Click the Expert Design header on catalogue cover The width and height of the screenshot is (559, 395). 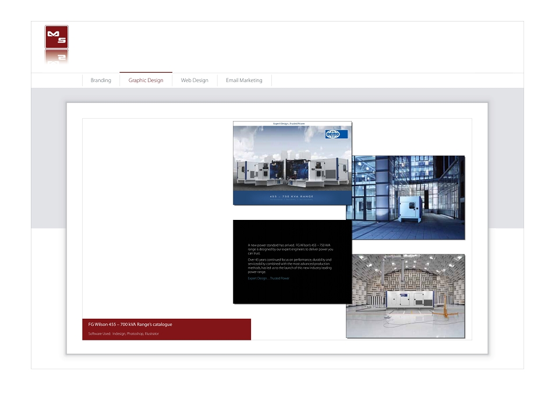[289, 123]
